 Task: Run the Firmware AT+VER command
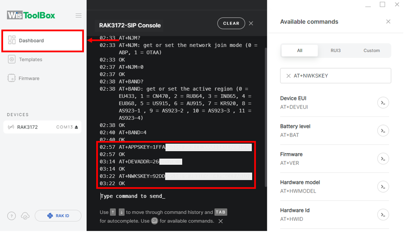[x=383, y=159]
